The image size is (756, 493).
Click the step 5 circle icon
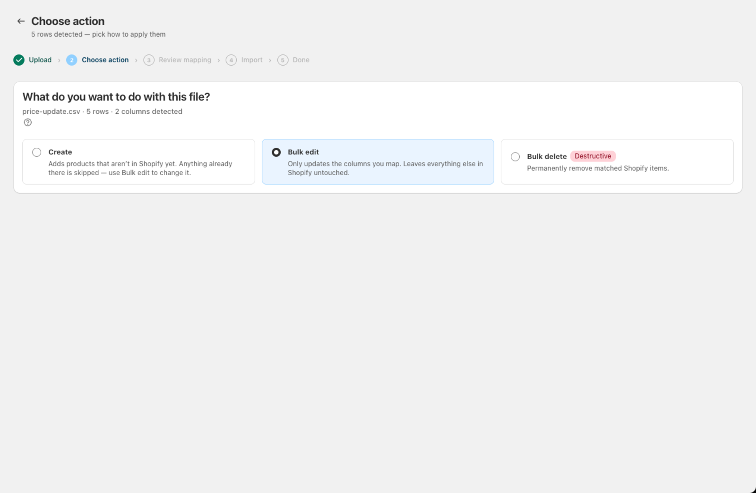(x=283, y=60)
